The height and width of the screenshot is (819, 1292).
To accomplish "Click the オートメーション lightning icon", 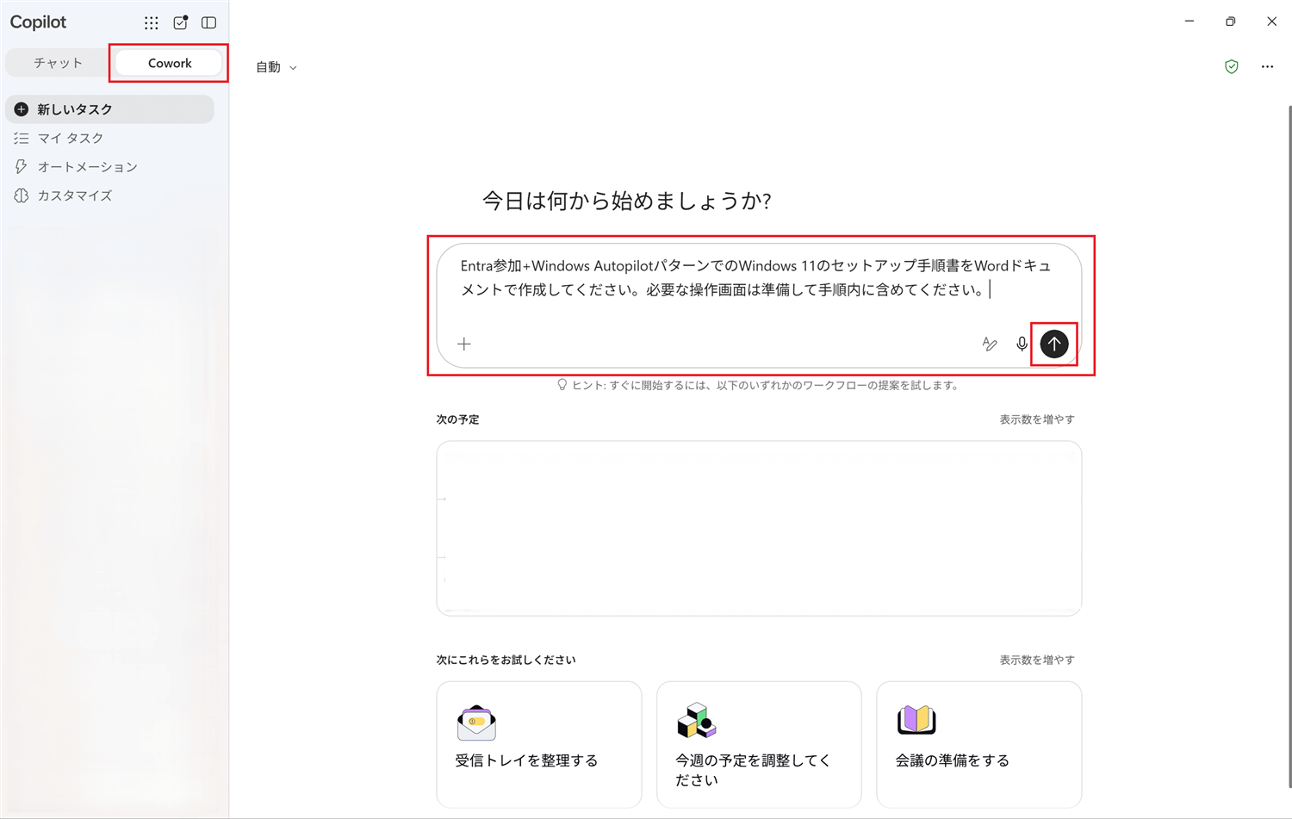I will pos(22,167).
